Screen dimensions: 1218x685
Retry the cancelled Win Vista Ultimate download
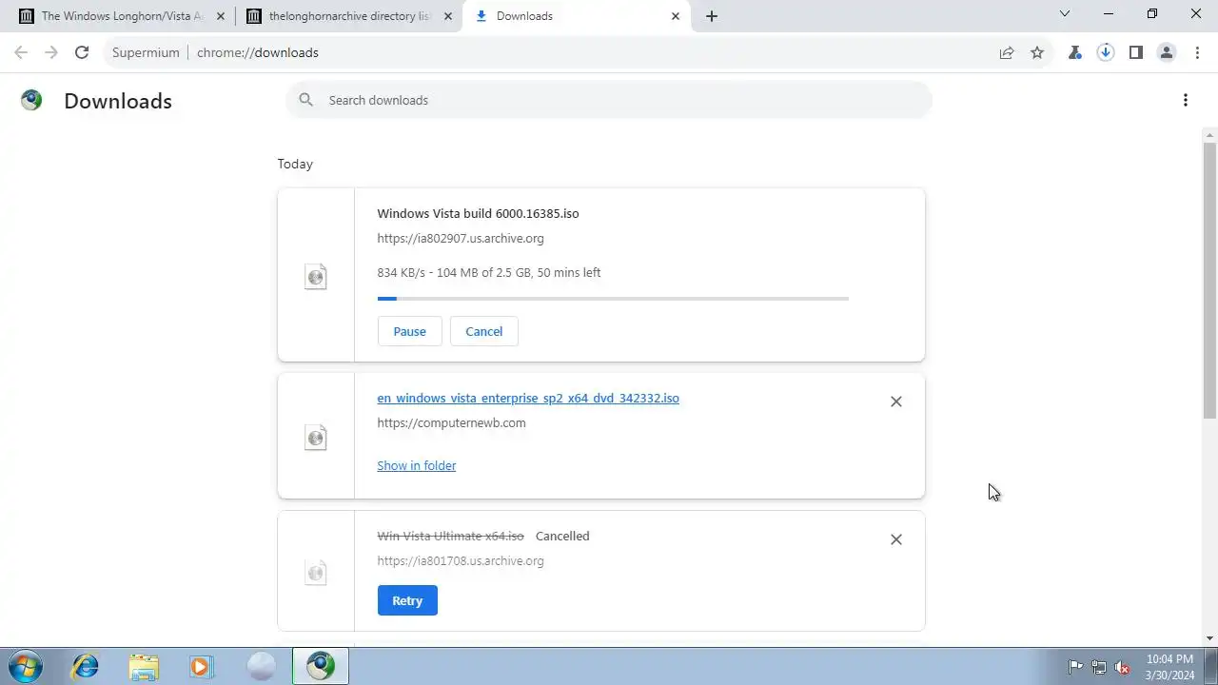(x=407, y=600)
